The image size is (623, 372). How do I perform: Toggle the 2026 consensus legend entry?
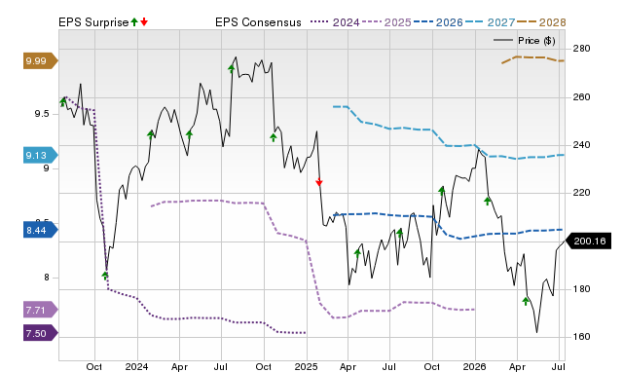tap(438, 22)
